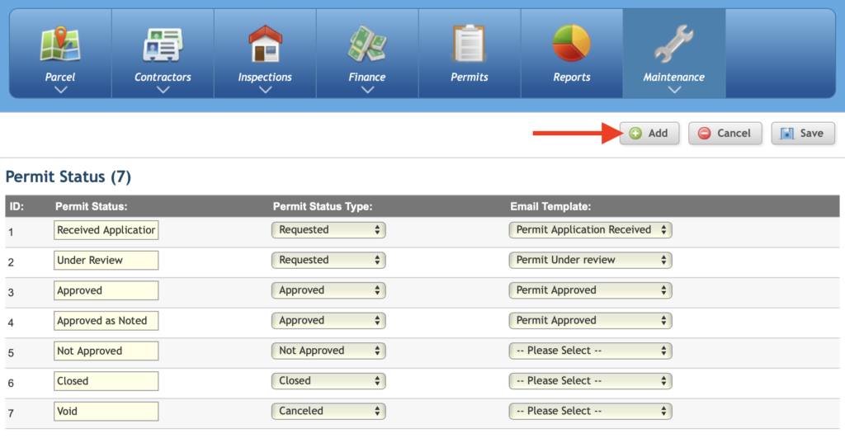Click the Contractors ID card icon
The image size is (845, 438).
click(x=163, y=45)
